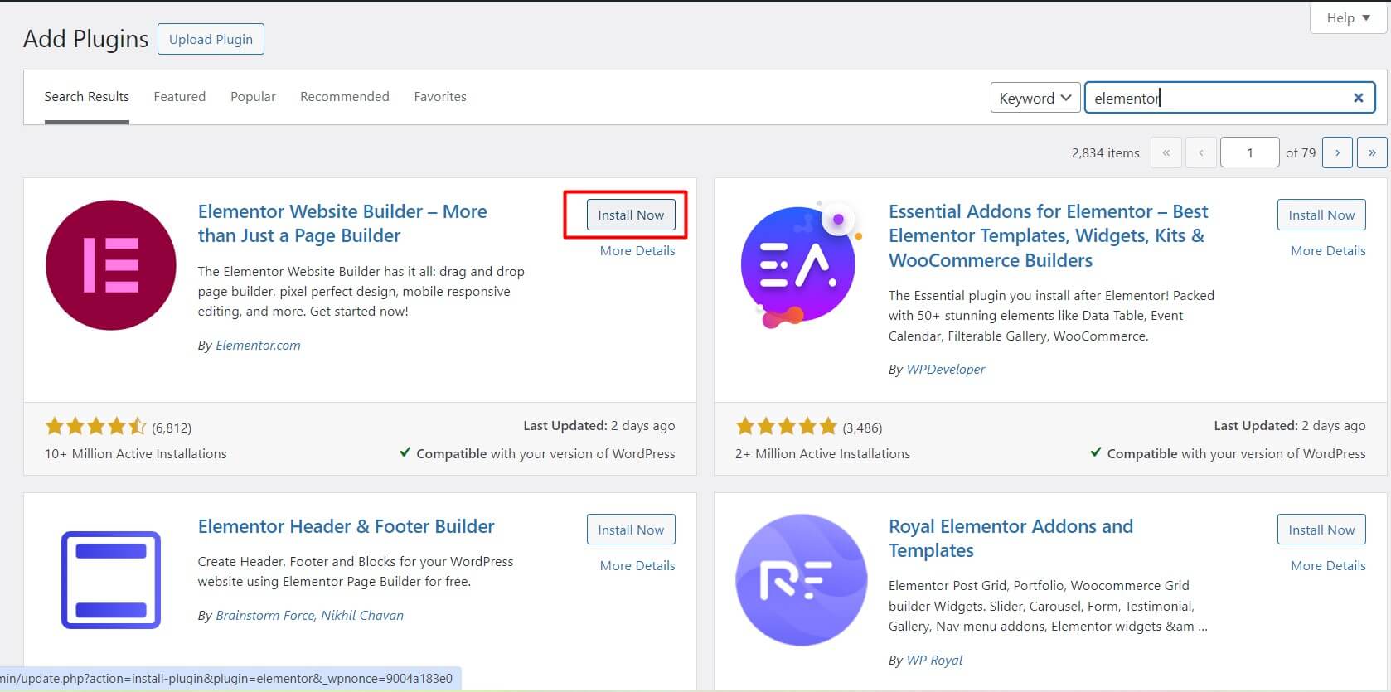1391x692 pixels.
Task: Jump to the last results page
Action: [x=1372, y=152]
